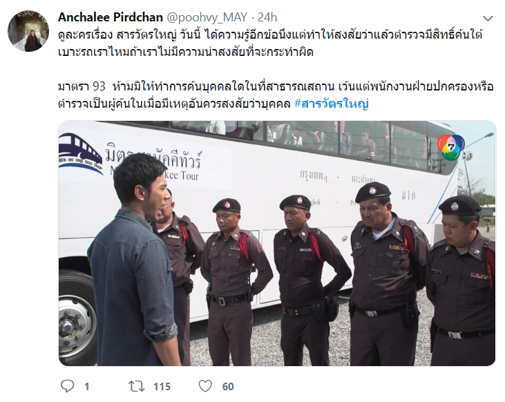Click the reply speech bubble icon
The height and width of the screenshot is (402, 505).
(67, 386)
